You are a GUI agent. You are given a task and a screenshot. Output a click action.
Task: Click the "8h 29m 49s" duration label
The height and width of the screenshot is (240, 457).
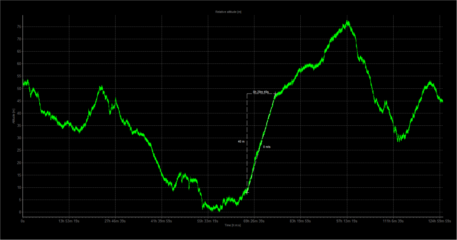[261, 92]
